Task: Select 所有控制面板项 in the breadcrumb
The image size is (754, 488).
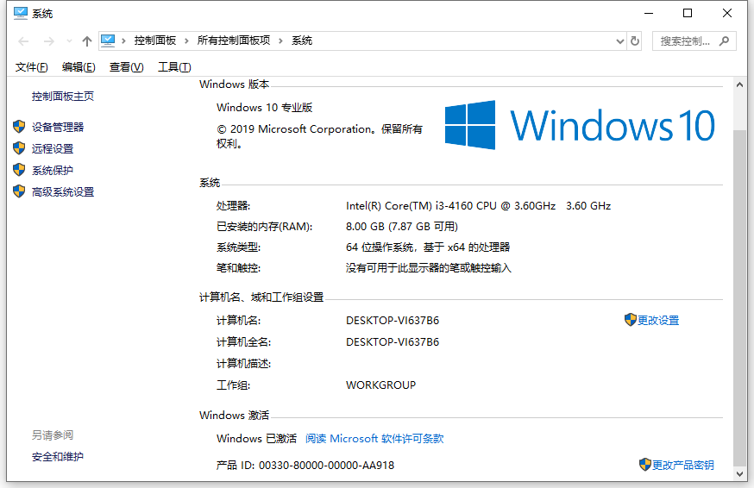Action: (x=234, y=41)
